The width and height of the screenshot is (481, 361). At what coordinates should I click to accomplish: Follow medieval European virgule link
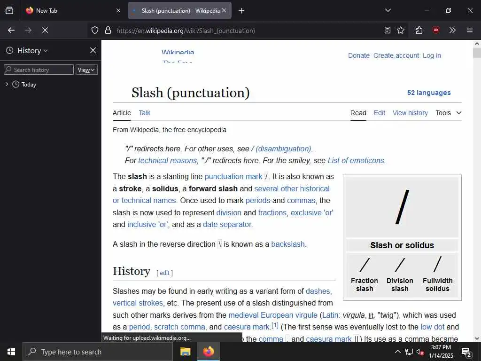[x=273, y=315]
